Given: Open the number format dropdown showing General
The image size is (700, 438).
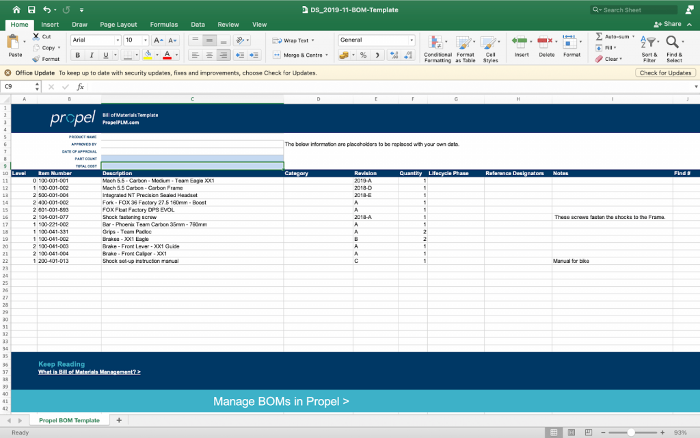Looking at the screenshot, I should pyautogui.click(x=412, y=40).
